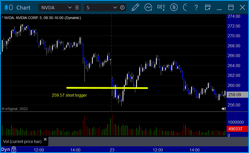Open the NVDA symbol dropdown arrow
This screenshot has height=153, width=249.
(70, 7)
